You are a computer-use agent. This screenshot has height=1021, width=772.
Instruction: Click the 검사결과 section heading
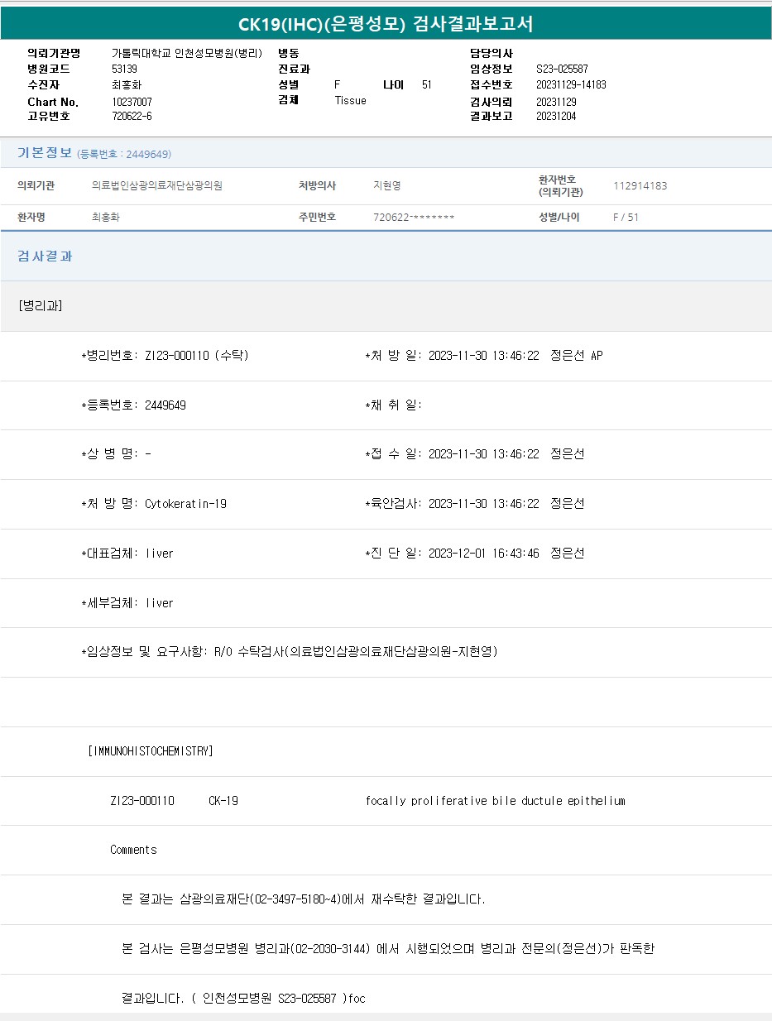coord(45,256)
